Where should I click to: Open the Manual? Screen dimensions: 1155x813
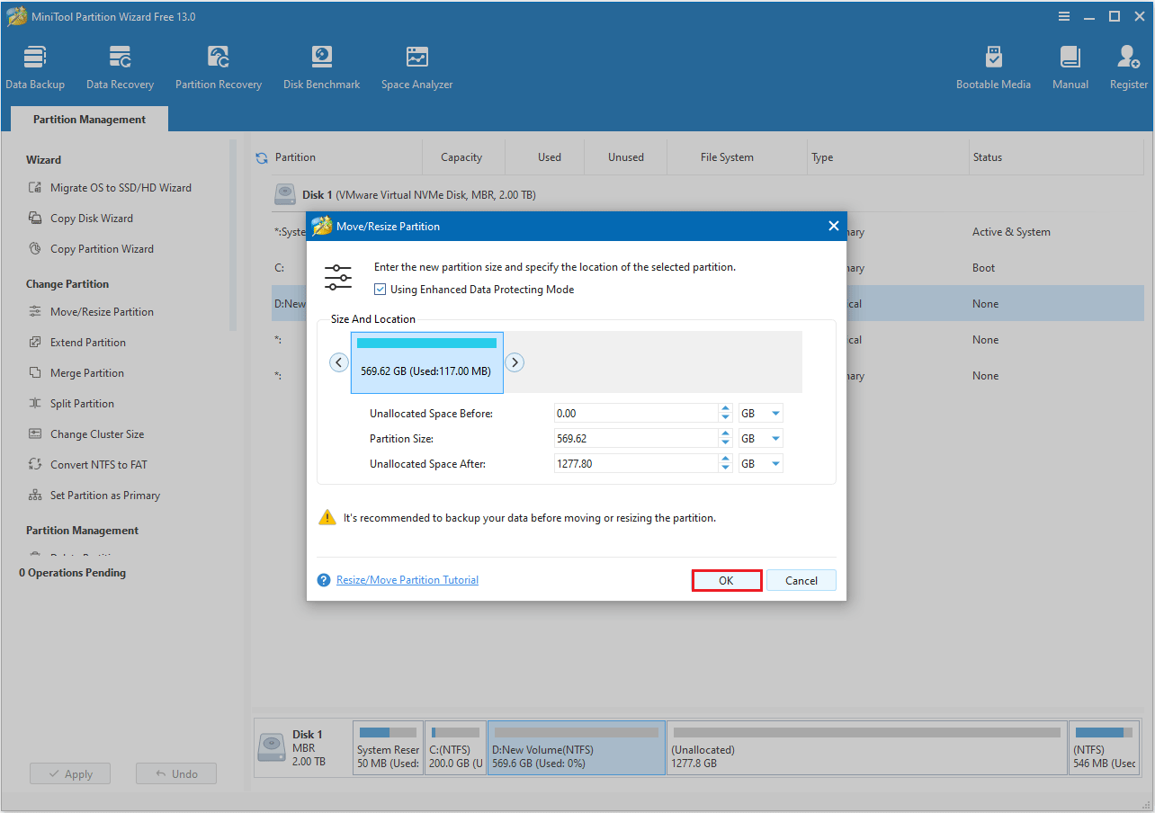[x=1070, y=67]
